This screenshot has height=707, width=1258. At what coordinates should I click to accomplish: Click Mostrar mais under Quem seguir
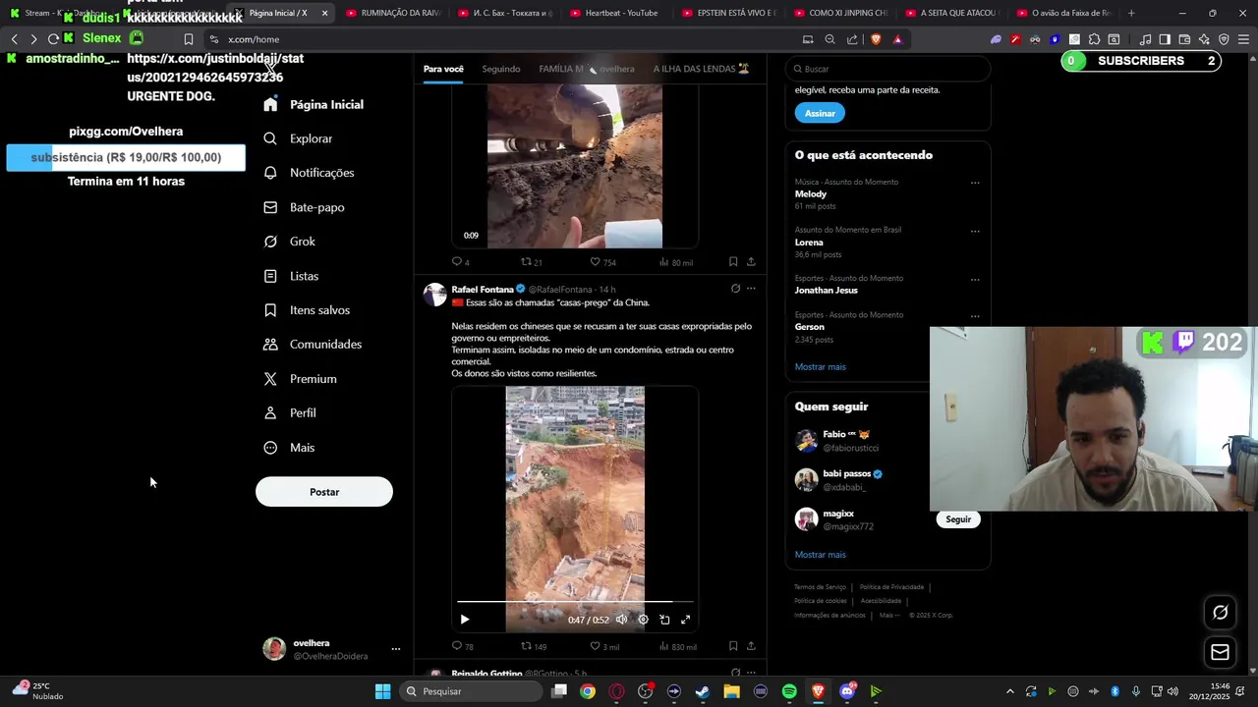coord(821,555)
